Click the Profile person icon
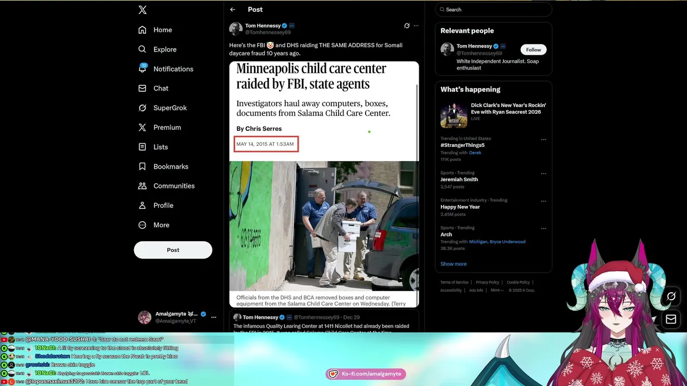The image size is (687, 386). [x=142, y=205]
